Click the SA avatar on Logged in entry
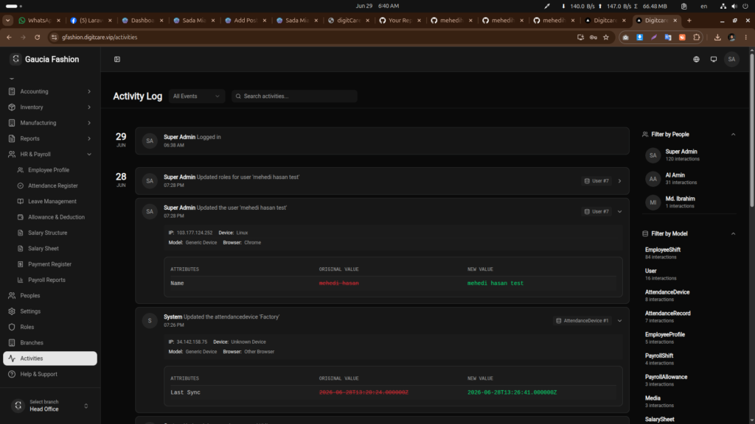 [x=150, y=141]
